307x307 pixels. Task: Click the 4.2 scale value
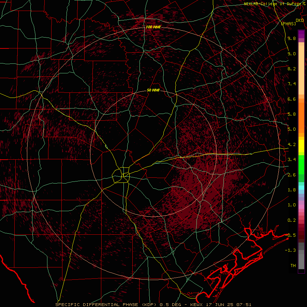(292, 144)
